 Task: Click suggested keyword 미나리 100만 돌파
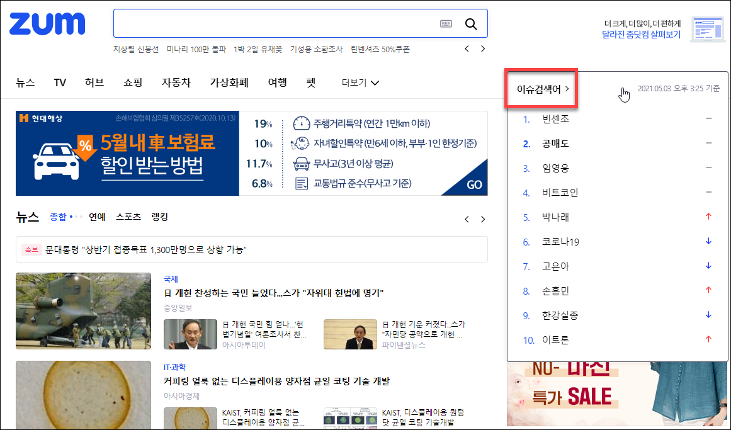pos(196,49)
